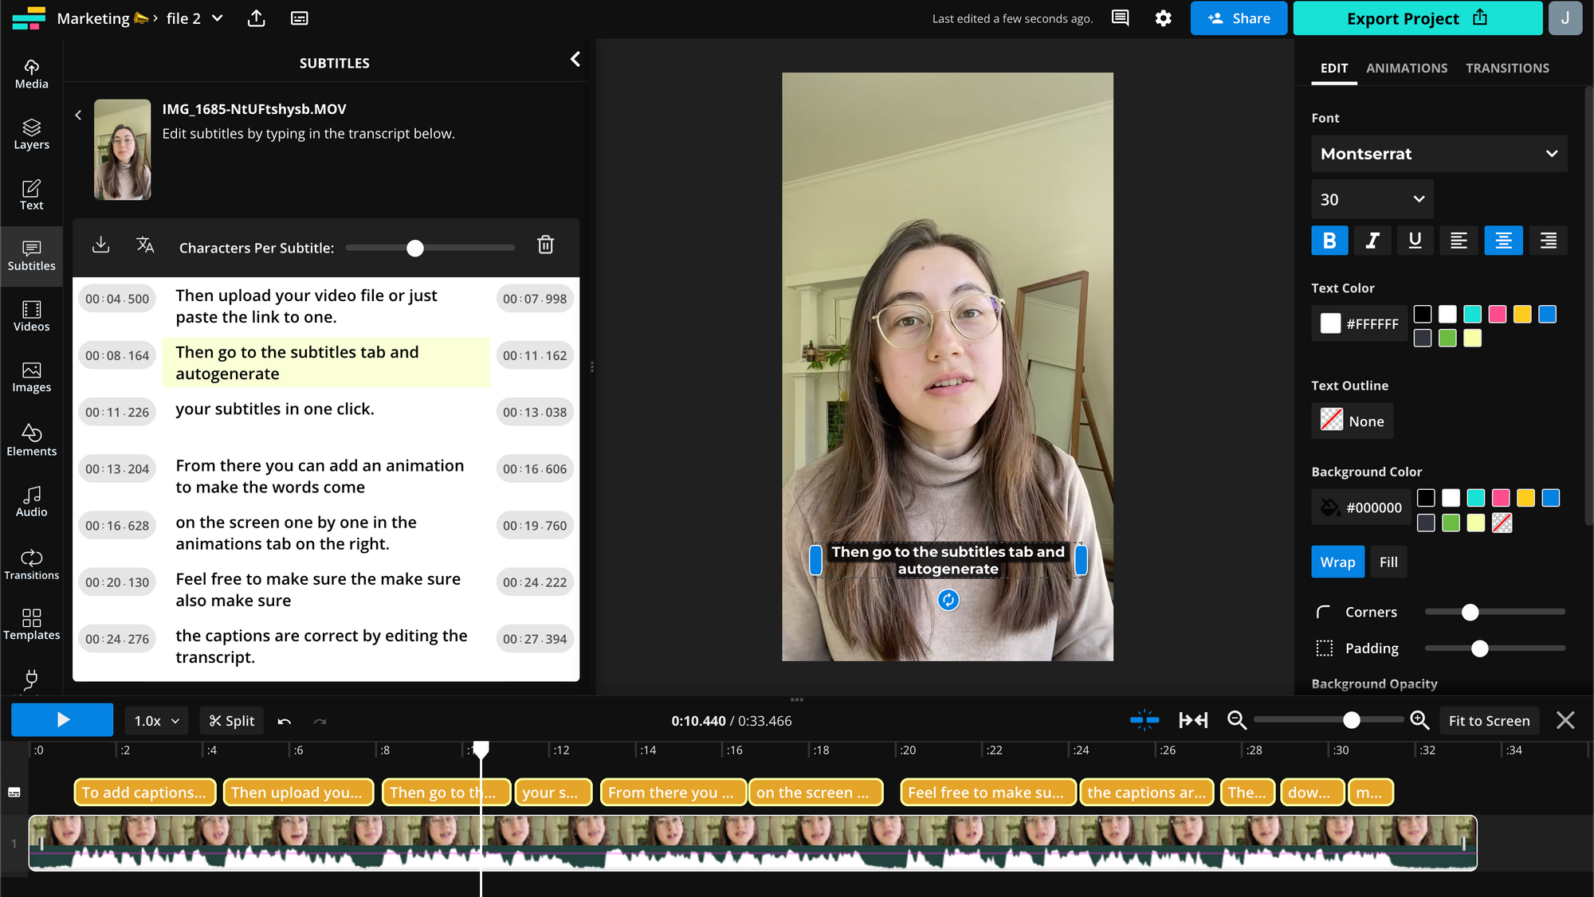
Task: Enable italic text formatting
Action: click(x=1372, y=240)
